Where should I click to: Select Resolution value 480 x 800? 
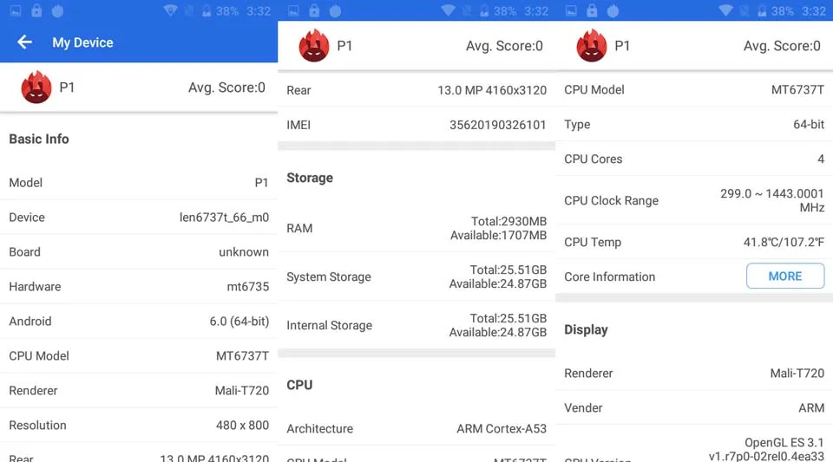(x=242, y=425)
